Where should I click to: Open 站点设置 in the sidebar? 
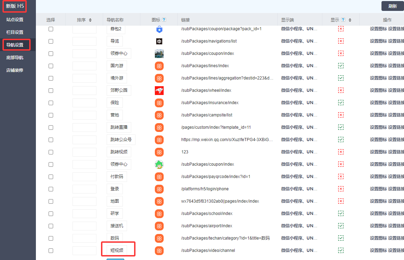point(15,20)
